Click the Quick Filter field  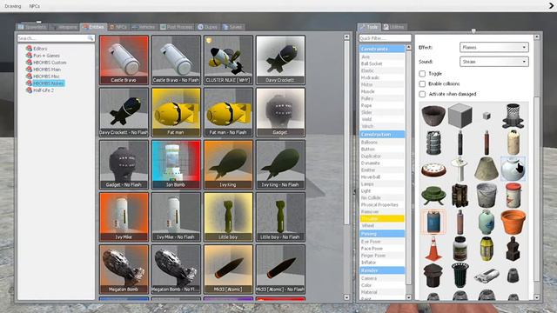click(x=385, y=38)
